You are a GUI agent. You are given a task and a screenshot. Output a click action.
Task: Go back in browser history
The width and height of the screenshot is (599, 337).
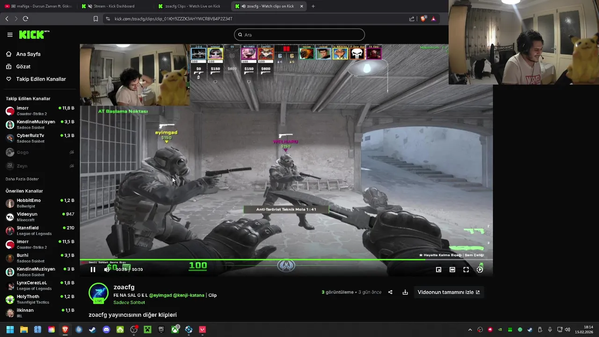coord(7,19)
